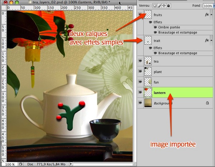Toggle visibility of the plant layer
The height and width of the screenshot is (167, 215).
140,72
